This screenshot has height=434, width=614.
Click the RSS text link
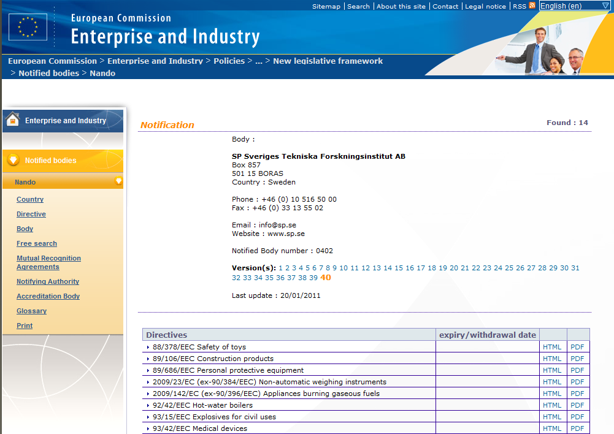(x=520, y=6)
